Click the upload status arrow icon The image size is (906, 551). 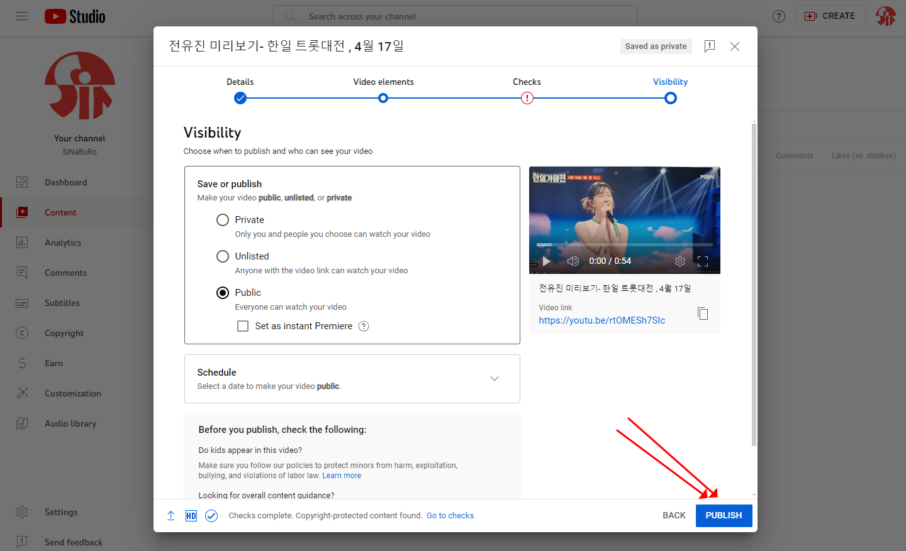point(171,516)
